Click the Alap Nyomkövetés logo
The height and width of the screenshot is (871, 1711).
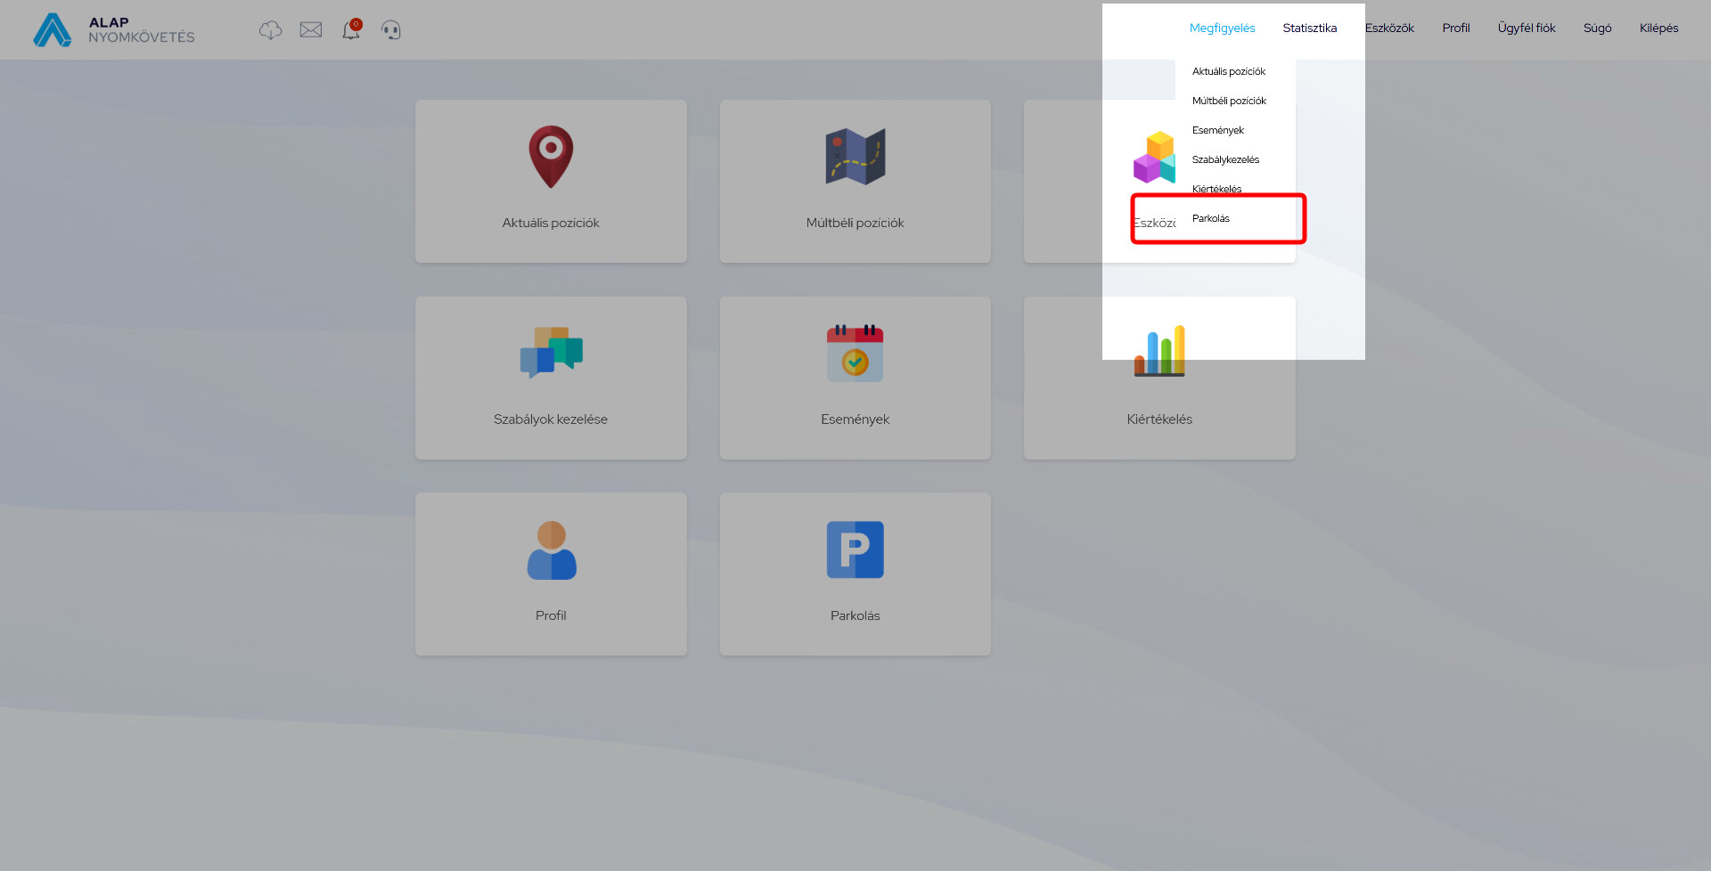(x=114, y=30)
